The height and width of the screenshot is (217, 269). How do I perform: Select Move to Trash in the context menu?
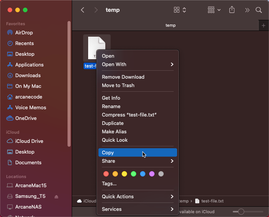118,85
